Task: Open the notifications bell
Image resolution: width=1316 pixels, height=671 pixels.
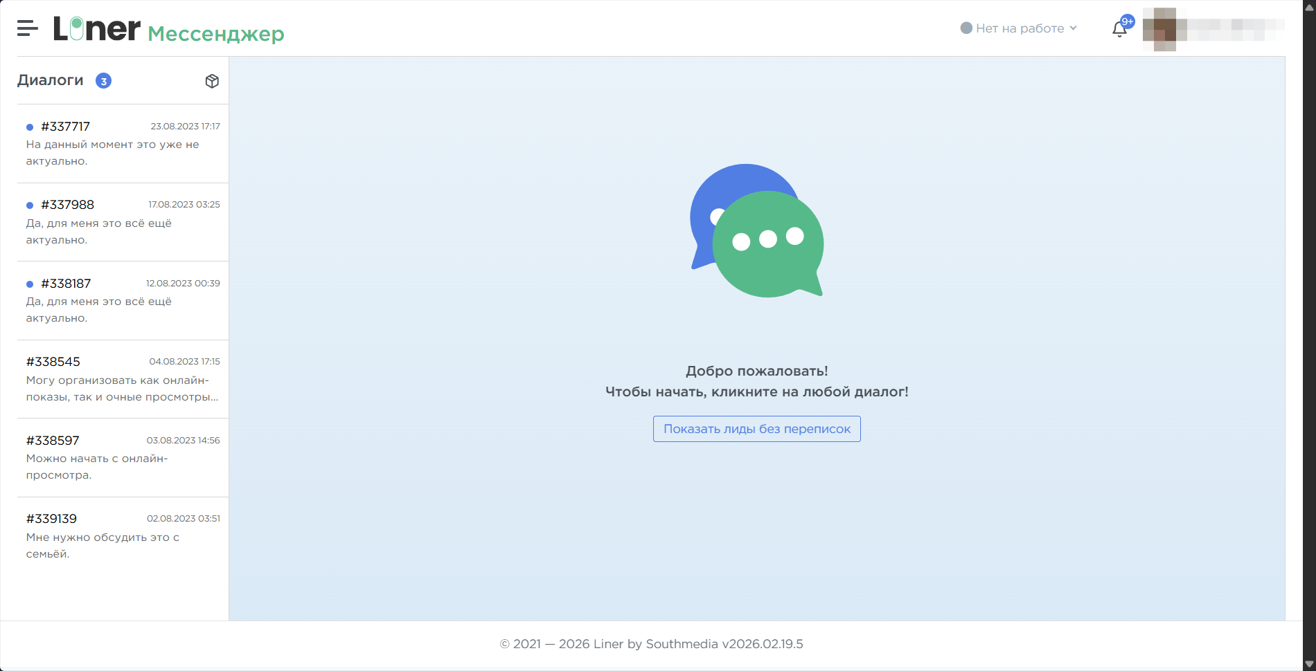Action: point(1119,30)
